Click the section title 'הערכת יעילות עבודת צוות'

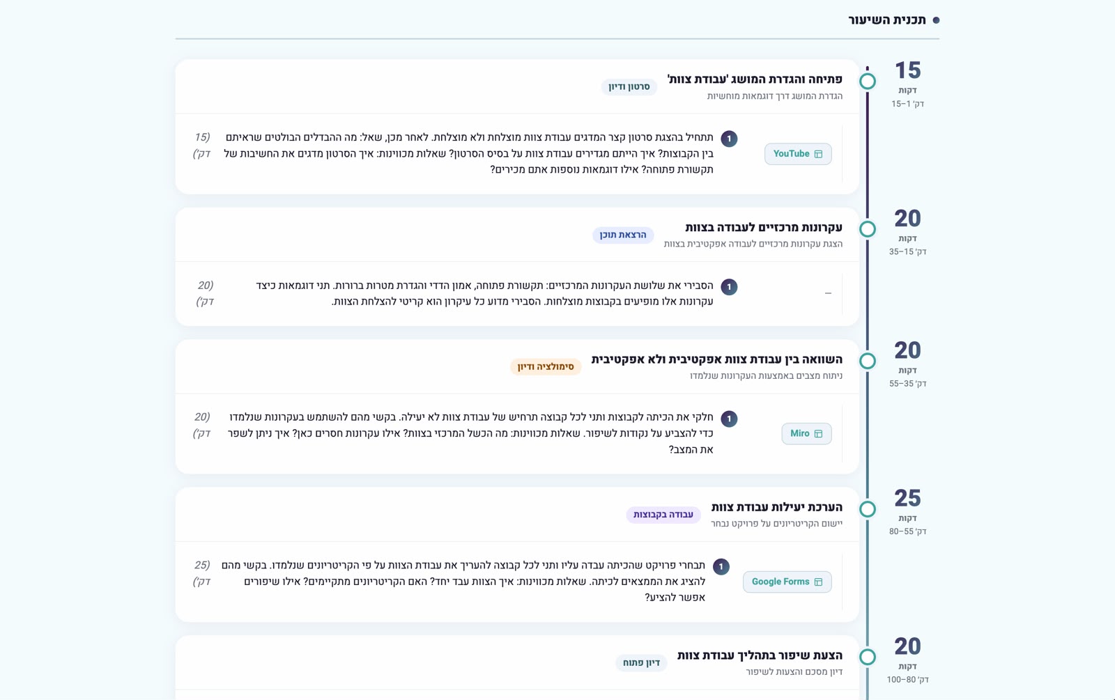[x=776, y=507]
